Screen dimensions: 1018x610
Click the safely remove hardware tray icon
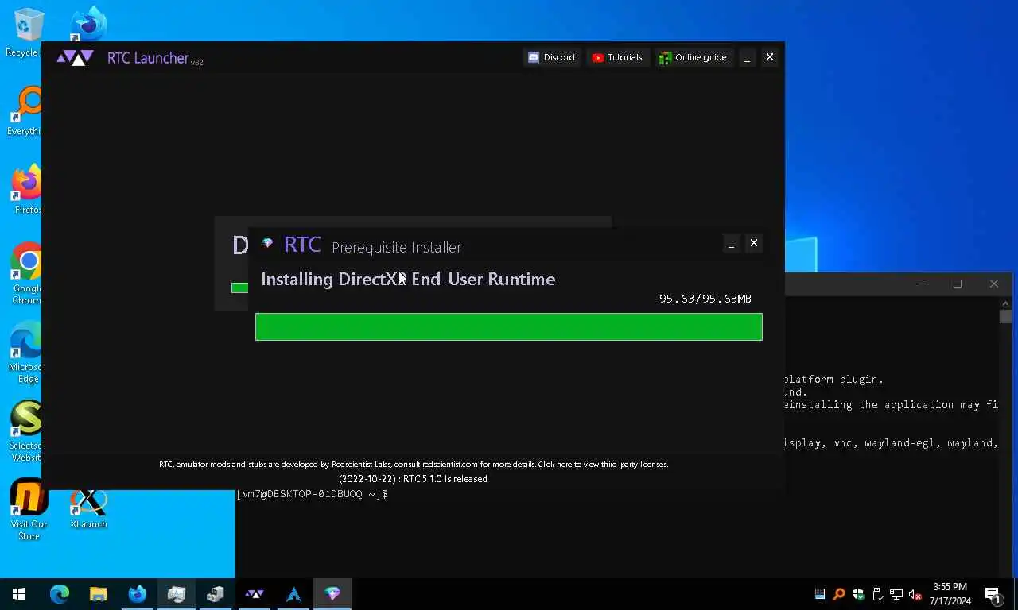click(877, 594)
